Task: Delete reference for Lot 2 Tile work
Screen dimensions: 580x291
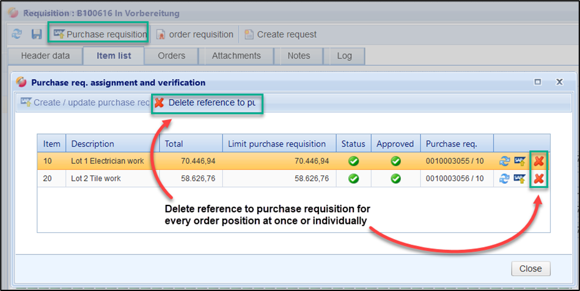Action: pyautogui.click(x=539, y=179)
